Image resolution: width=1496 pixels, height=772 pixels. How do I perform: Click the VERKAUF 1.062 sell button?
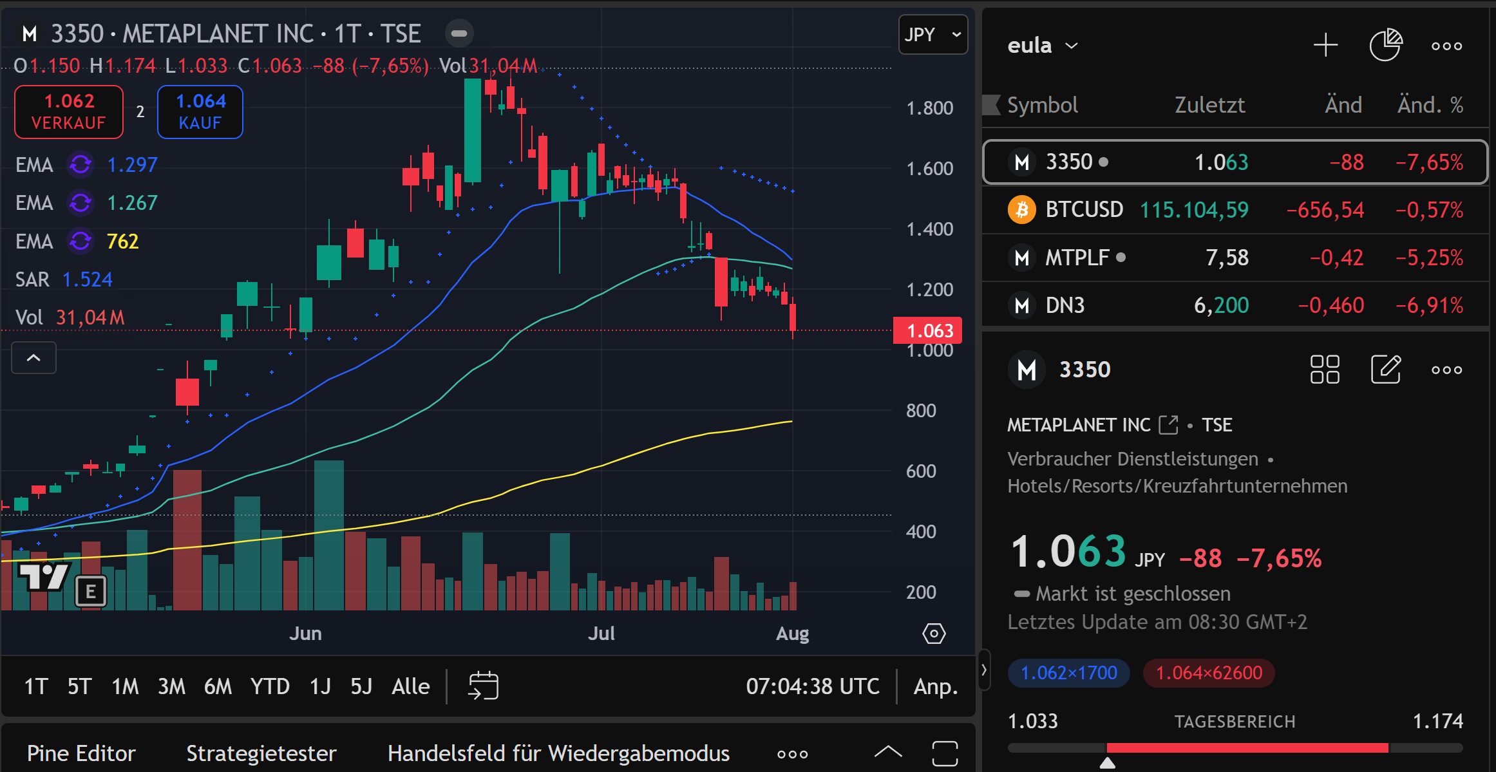[x=69, y=112]
